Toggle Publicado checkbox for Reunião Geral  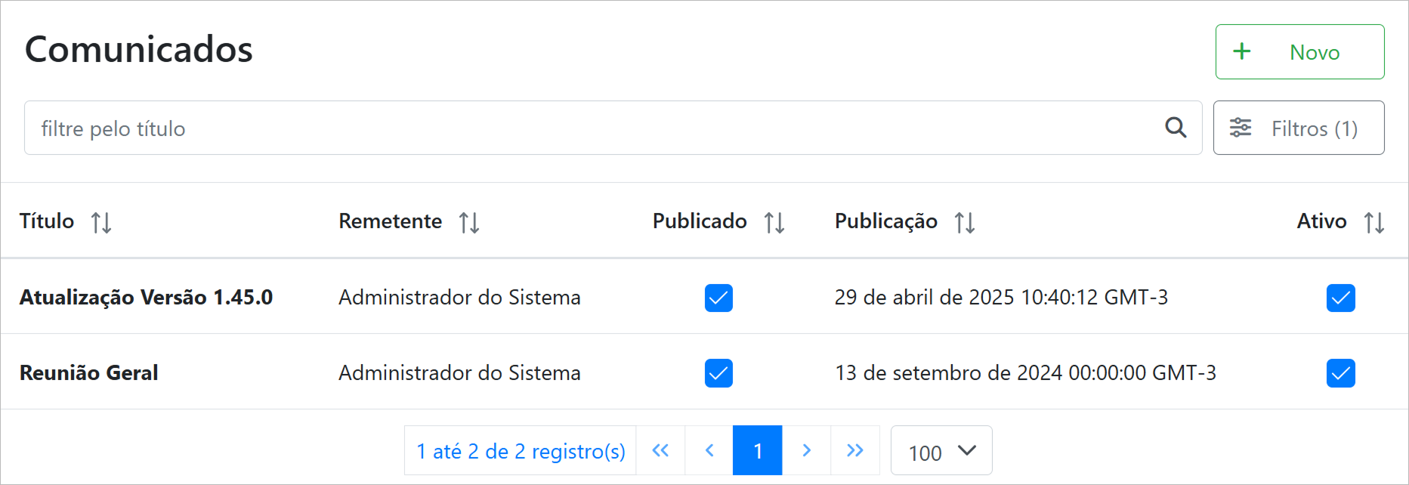coord(718,373)
